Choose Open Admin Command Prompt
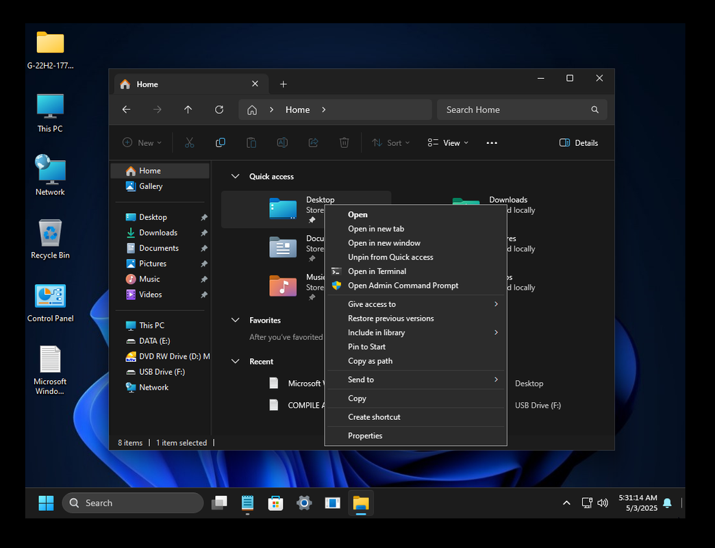The image size is (715, 548). point(416,286)
